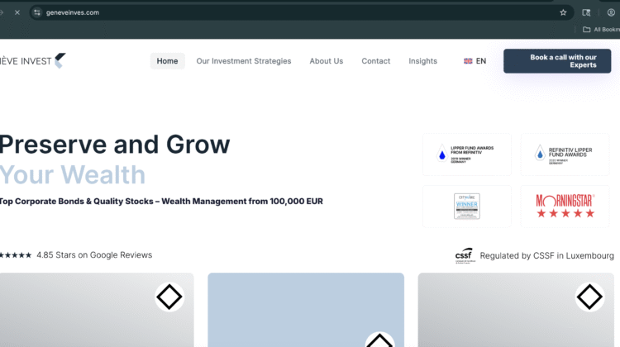Click the site information icon beside URL
This screenshot has height=347, width=620.
coord(36,12)
